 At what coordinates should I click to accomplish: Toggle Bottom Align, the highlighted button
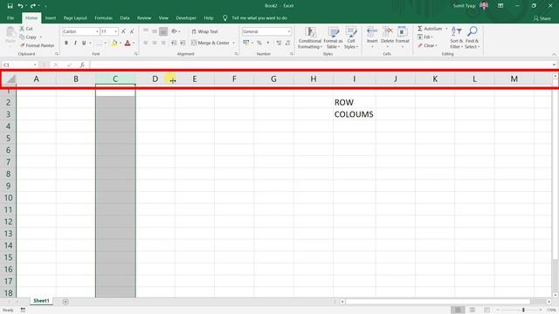tap(163, 31)
